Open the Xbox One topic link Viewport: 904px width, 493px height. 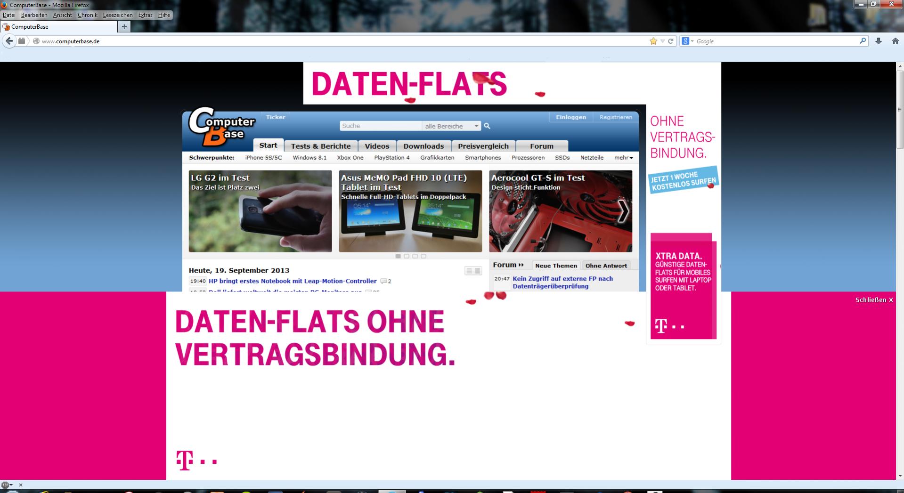[350, 158]
